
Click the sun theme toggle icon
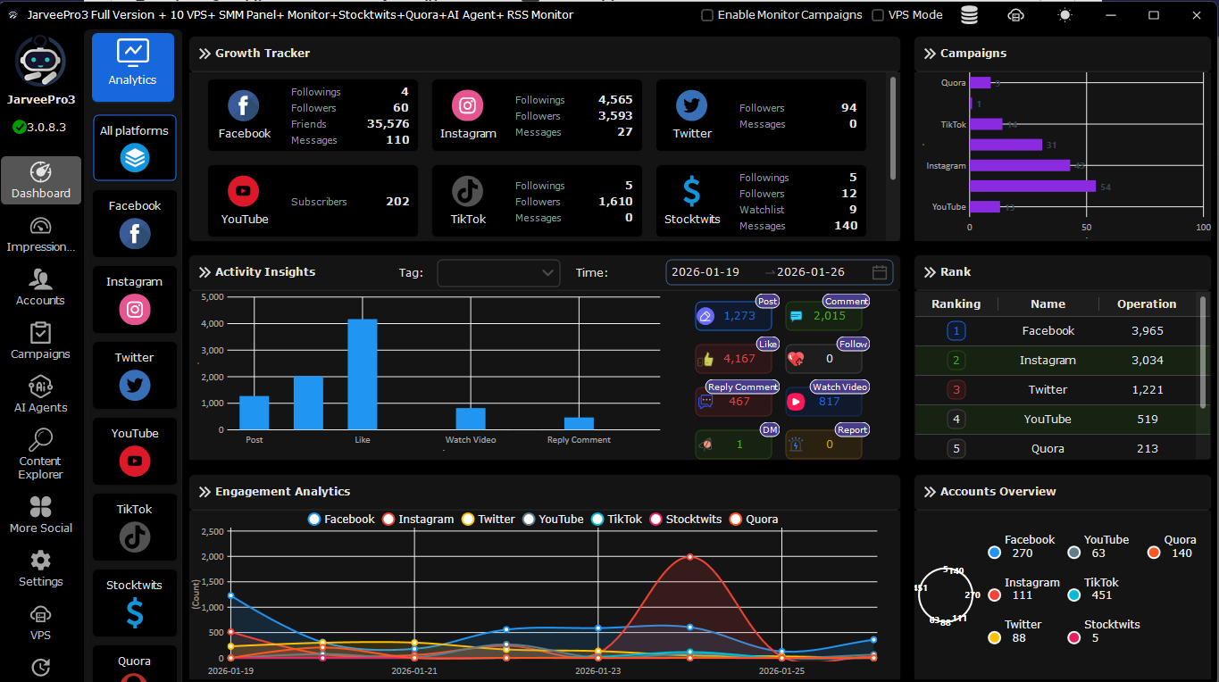(x=1064, y=15)
